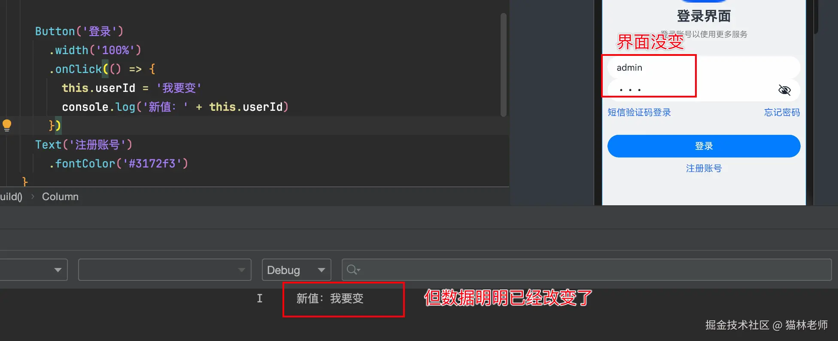This screenshot has width=838, height=341.
Task: Click the yellow lightbulb quick-fix icon
Action: tap(7, 125)
